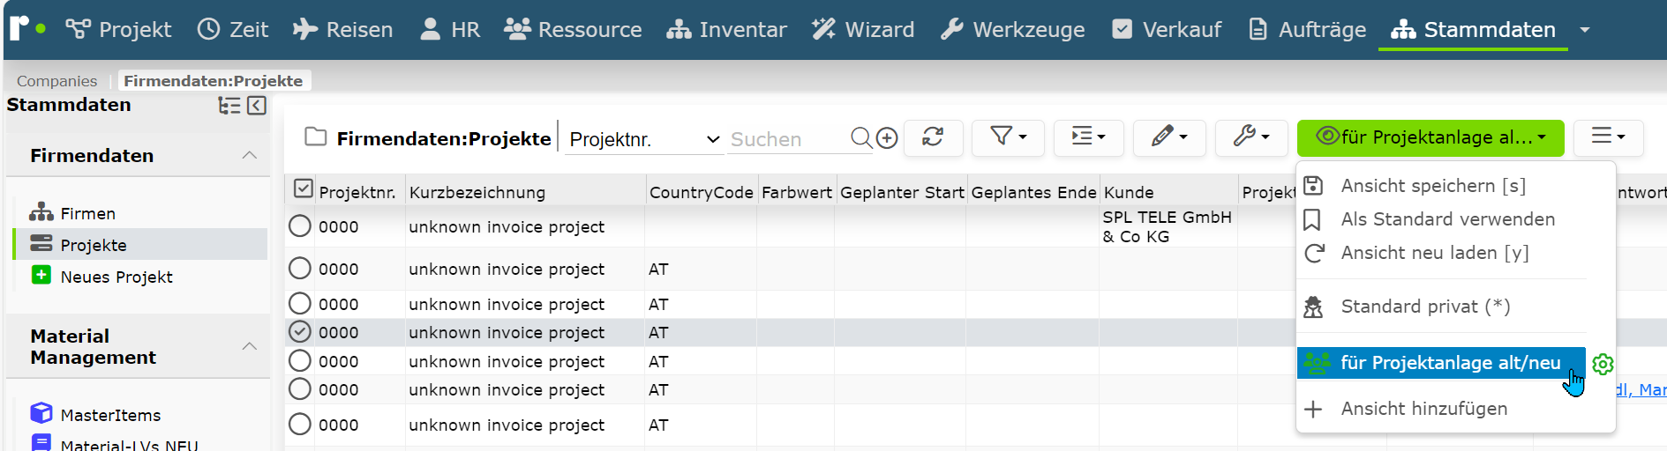
Task: Click the Projekte list icon in the sidebar
Action: point(41,243)
